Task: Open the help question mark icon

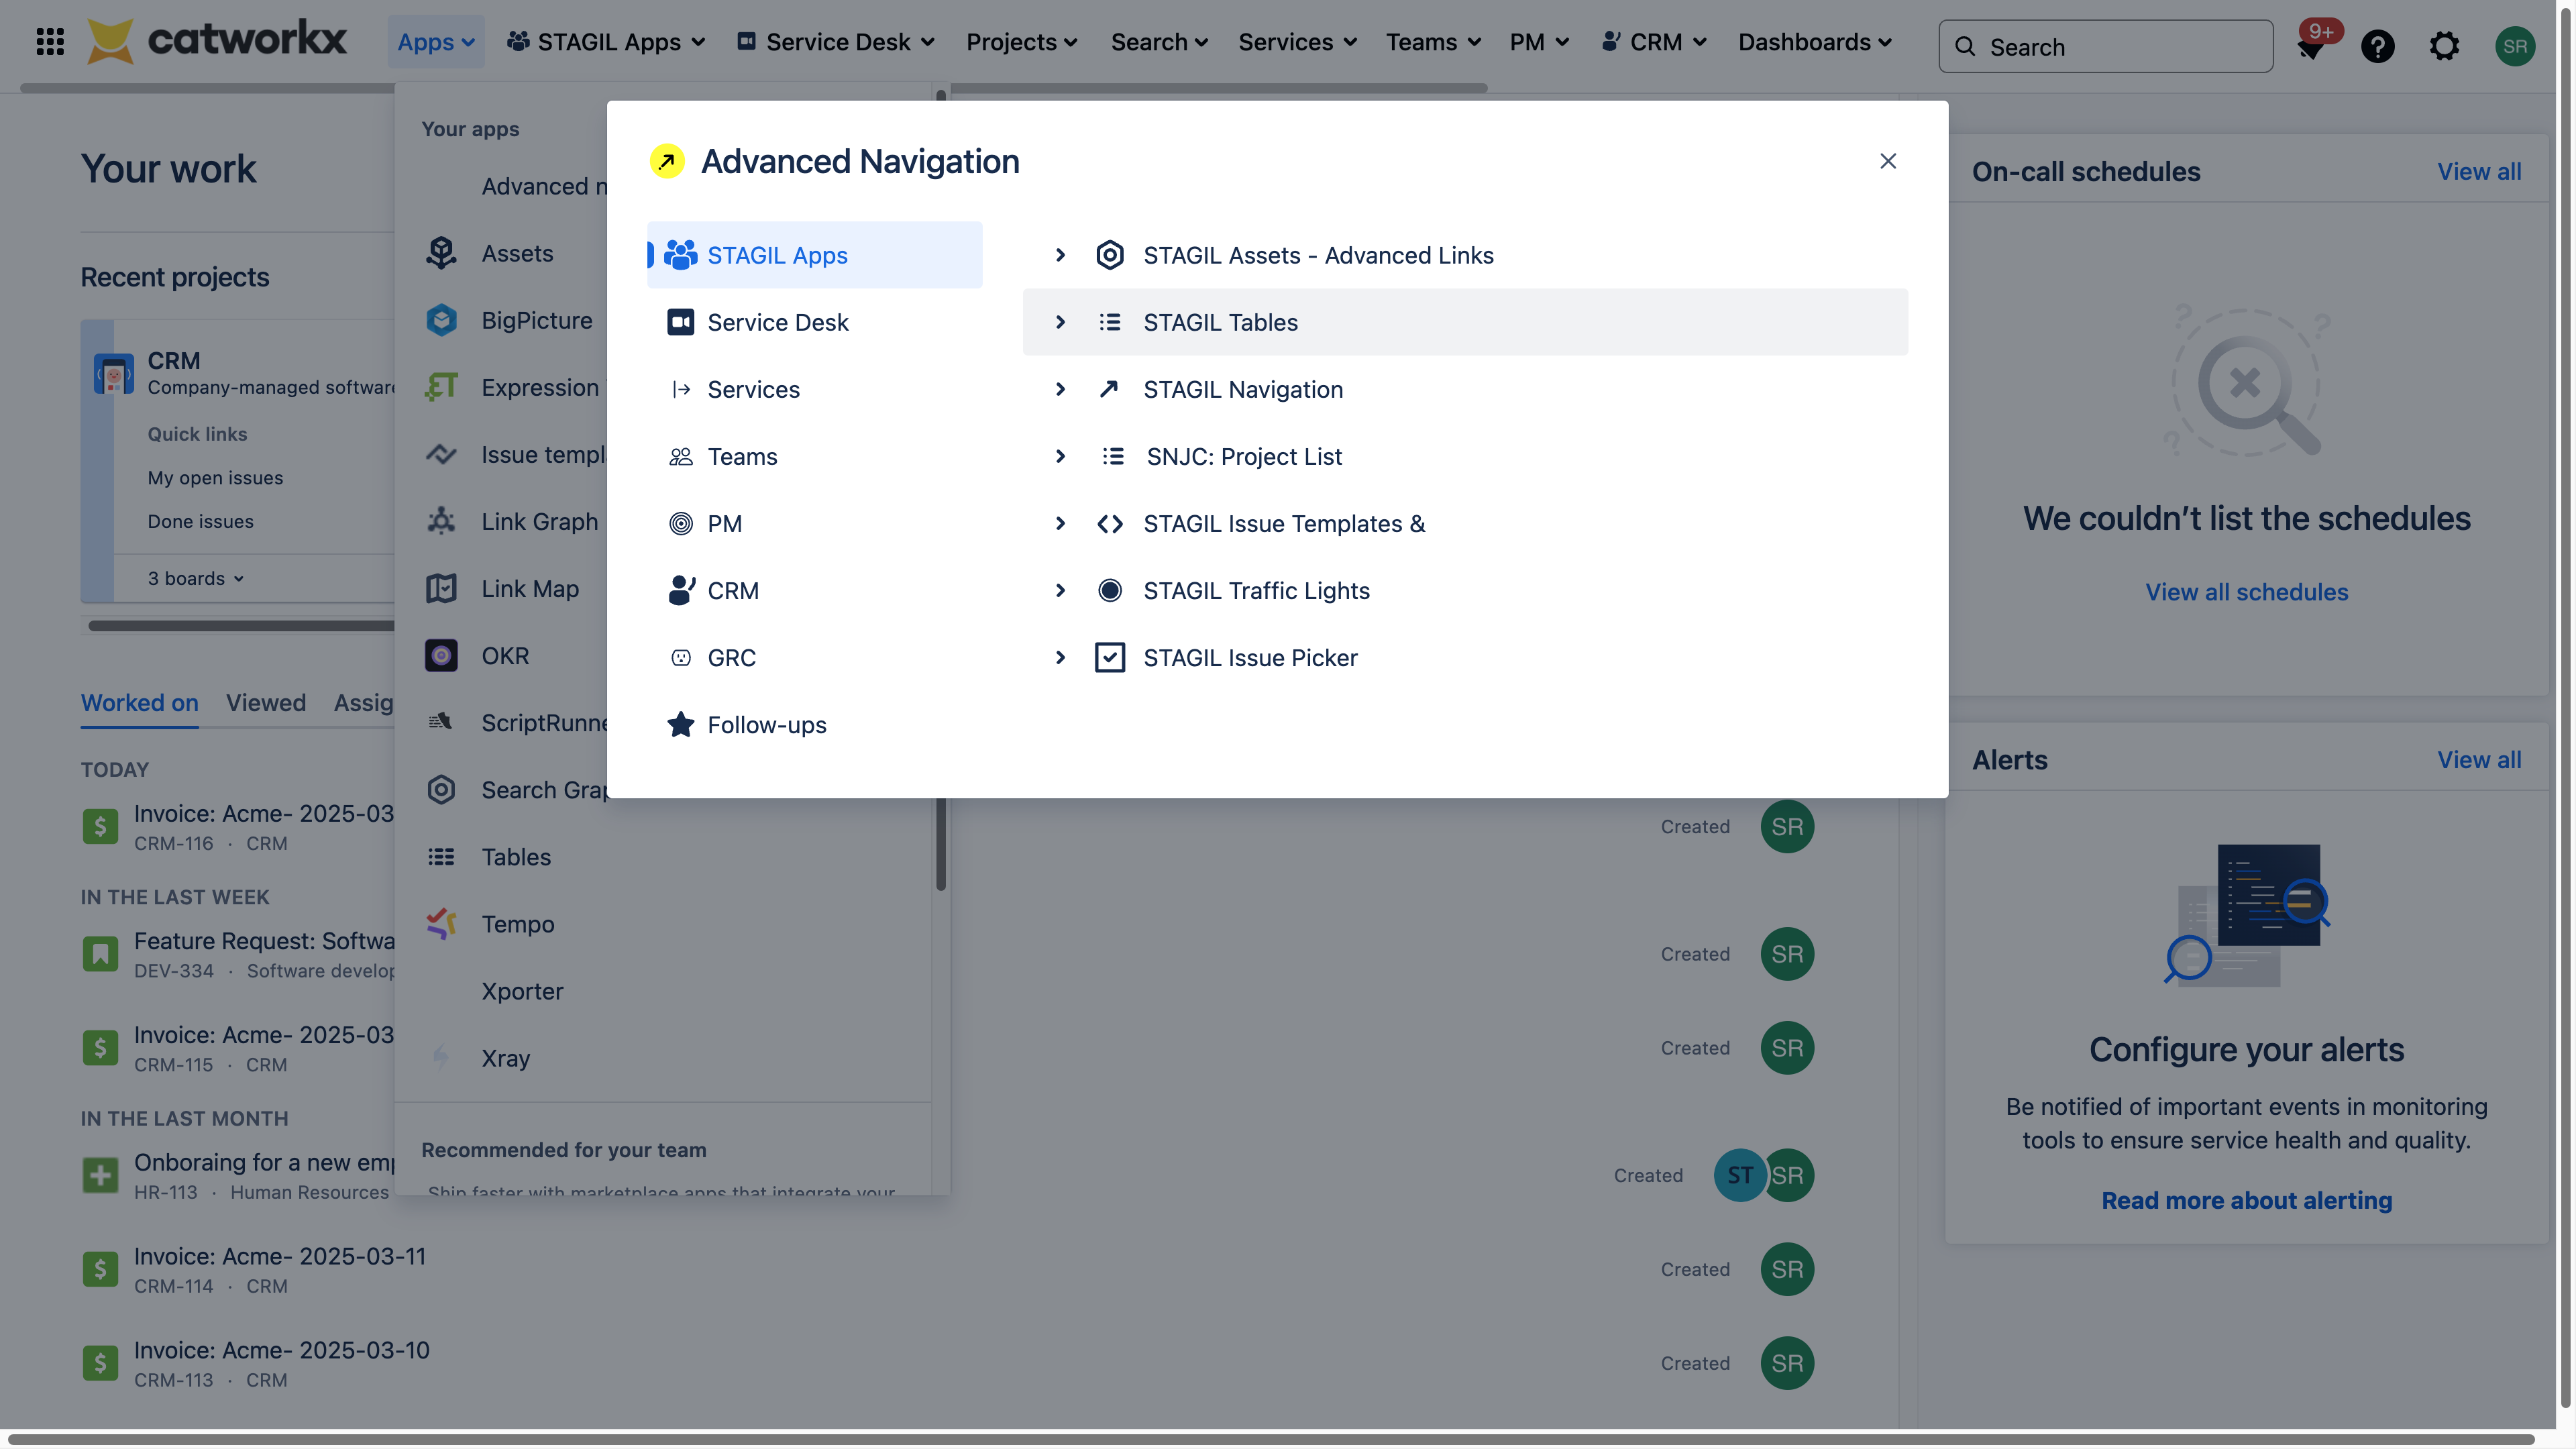Action: pyautogui.click(x=2378, y=46)
